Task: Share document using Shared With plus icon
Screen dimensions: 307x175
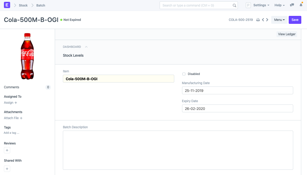Action: 7,169
